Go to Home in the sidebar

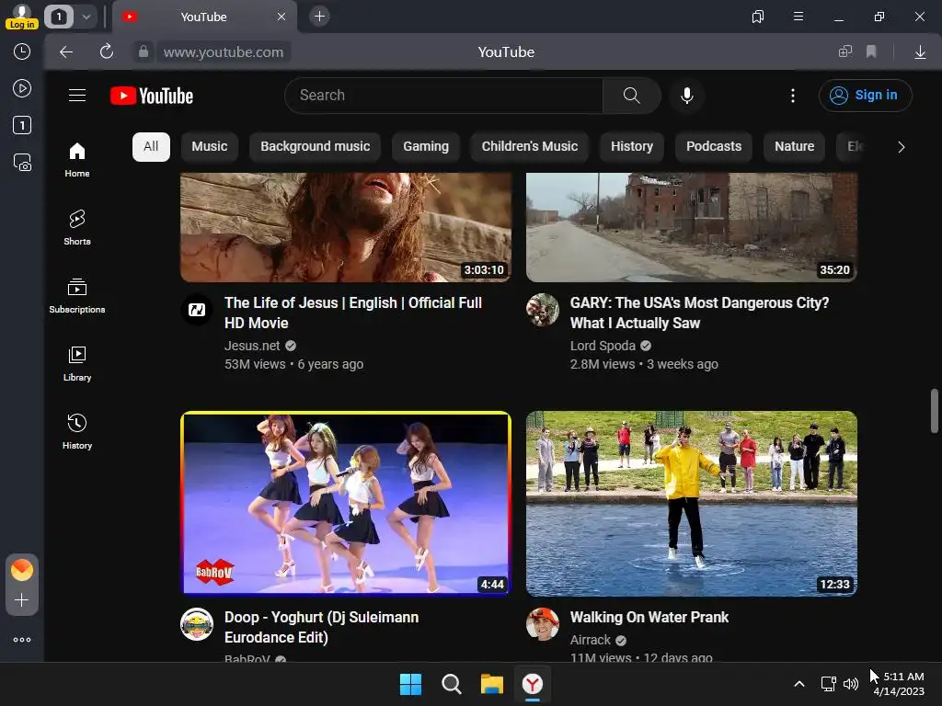click(x=77, y=160)
